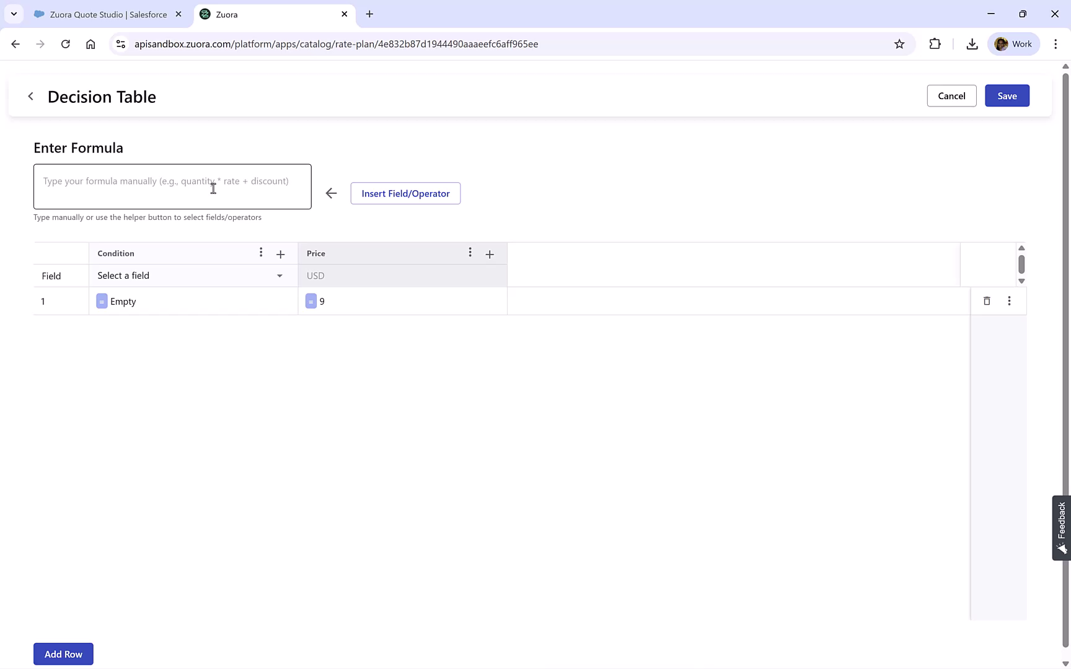Open the Price column options menu

470,253
